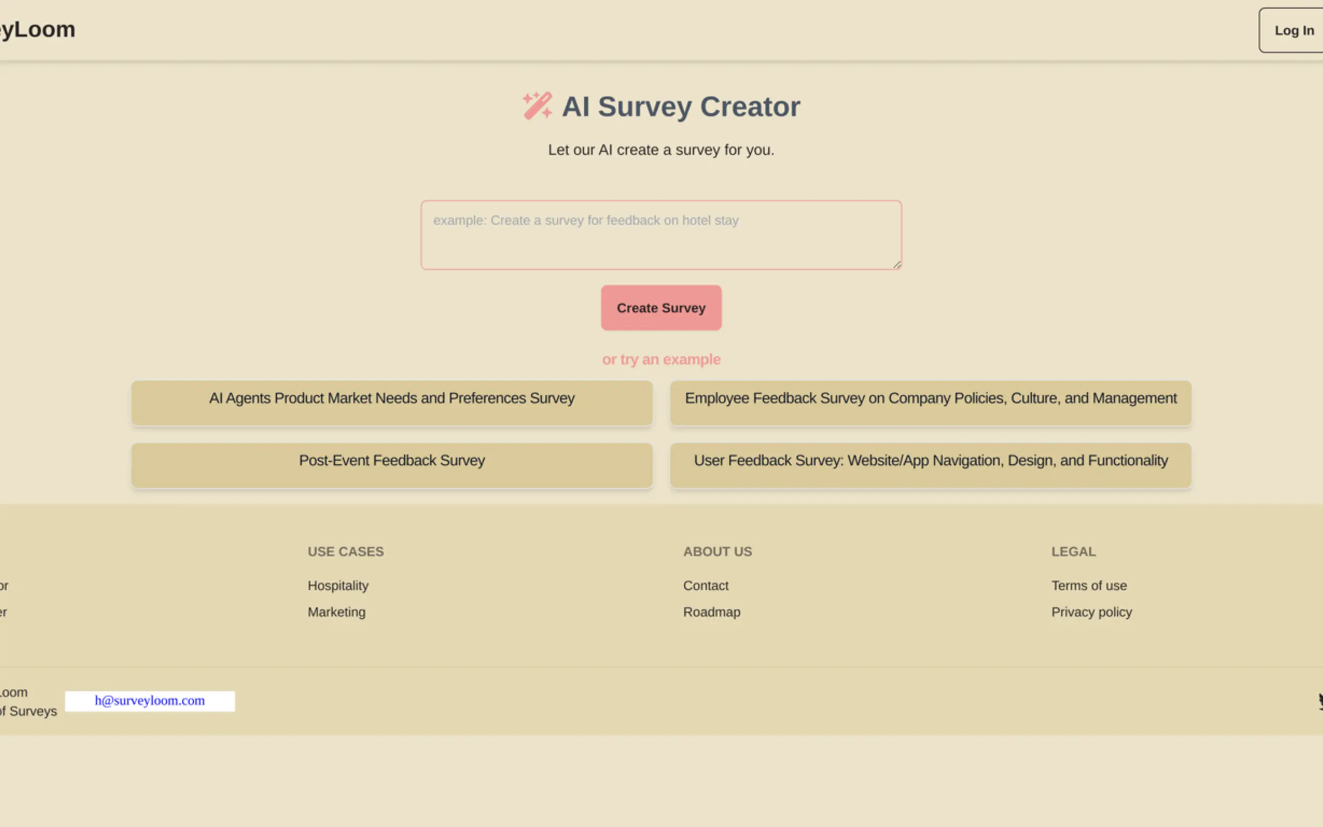Choose AI Agents Product Market Needs example
This screenshot has width=1323, height=827.
[392, 403]
